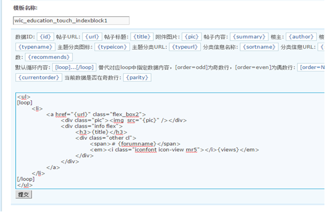Click the 主题分类URL label text

point(149,47)
